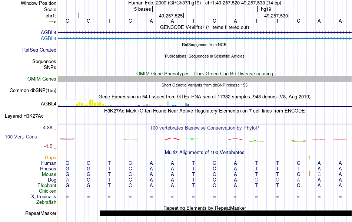Click the Sequences track label
This screenshot has width=352, height=222.
[x=44, y=61]
